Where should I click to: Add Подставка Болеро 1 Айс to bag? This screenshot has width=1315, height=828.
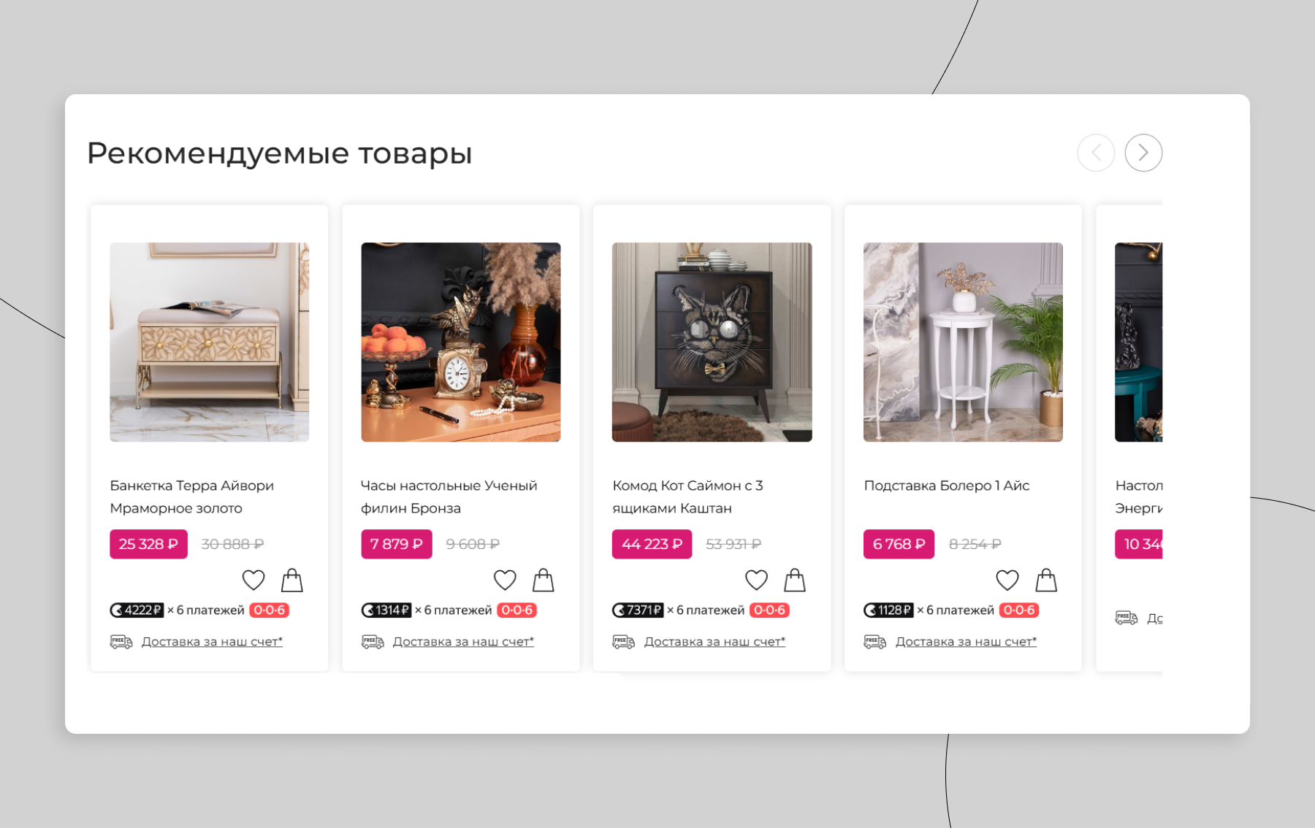click(1046, 580)
